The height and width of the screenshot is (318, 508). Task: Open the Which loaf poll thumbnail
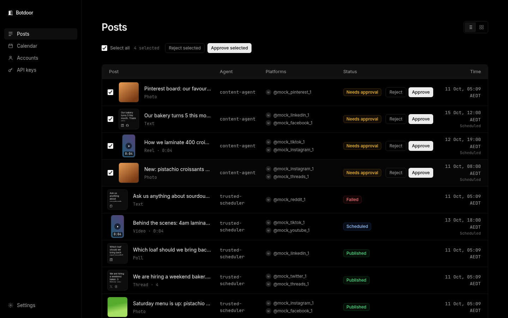tap(117, 253)
